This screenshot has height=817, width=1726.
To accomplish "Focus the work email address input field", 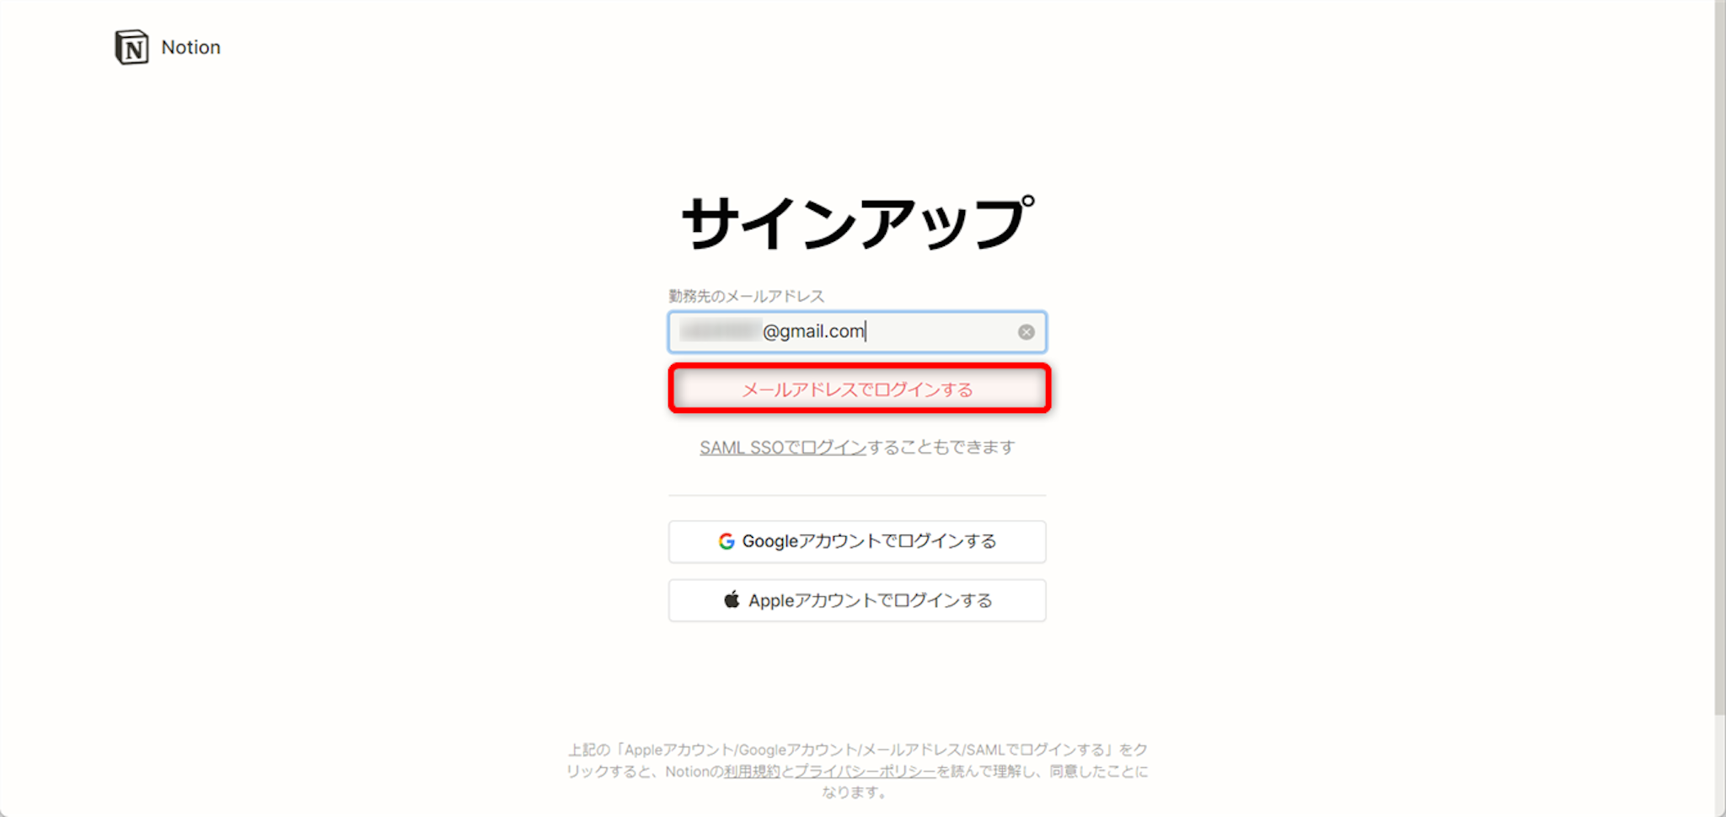I will click(x=857, y=332).
